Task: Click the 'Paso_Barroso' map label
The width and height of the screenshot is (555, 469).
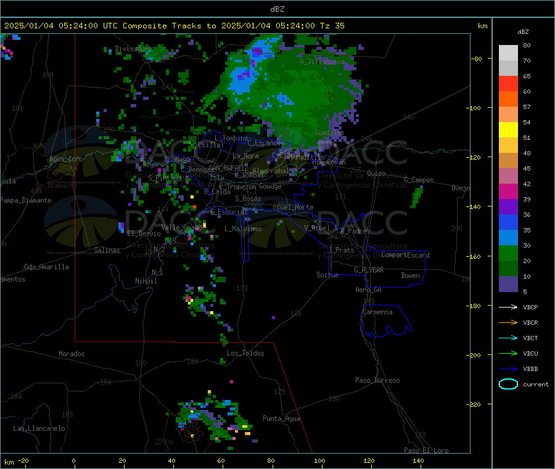Action: click(377, 380)
